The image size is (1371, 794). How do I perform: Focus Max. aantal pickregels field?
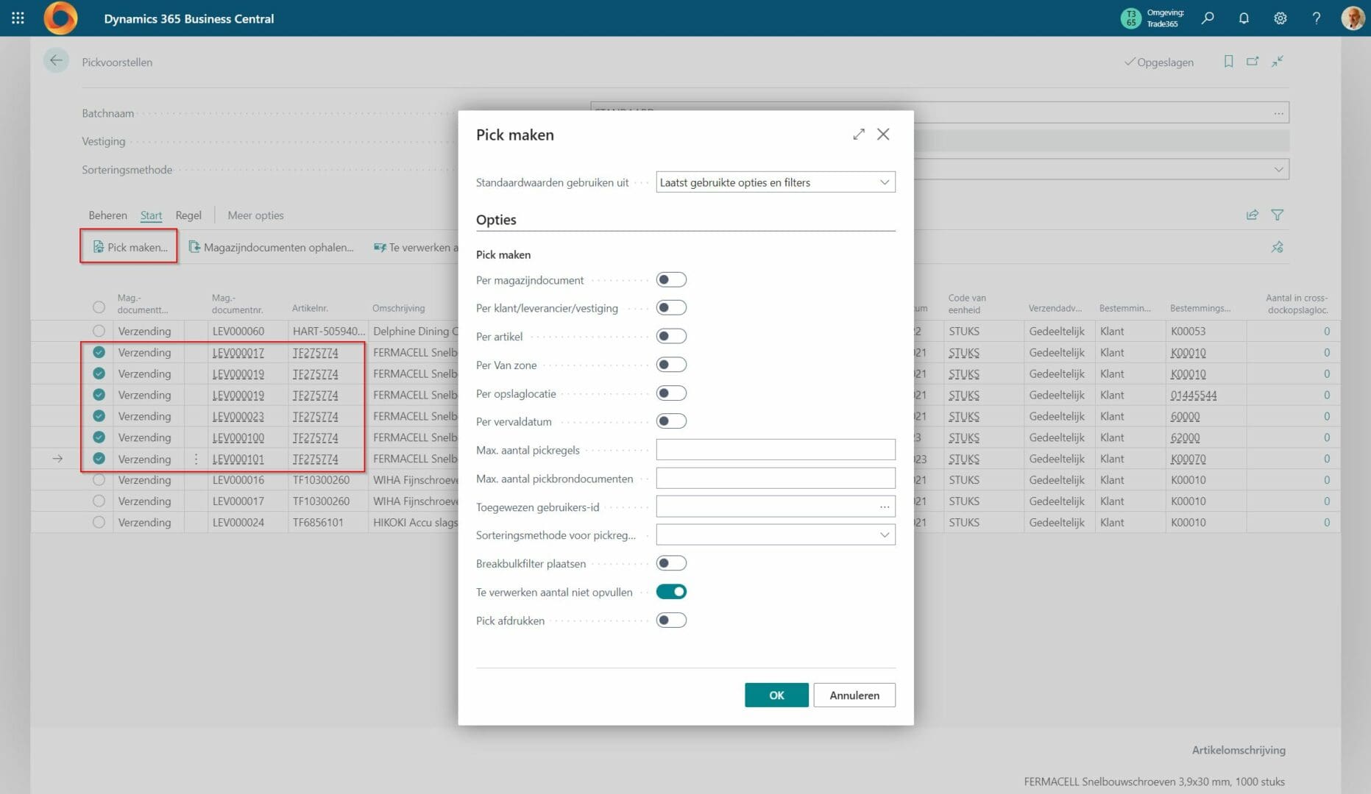[x=776, y=450]
